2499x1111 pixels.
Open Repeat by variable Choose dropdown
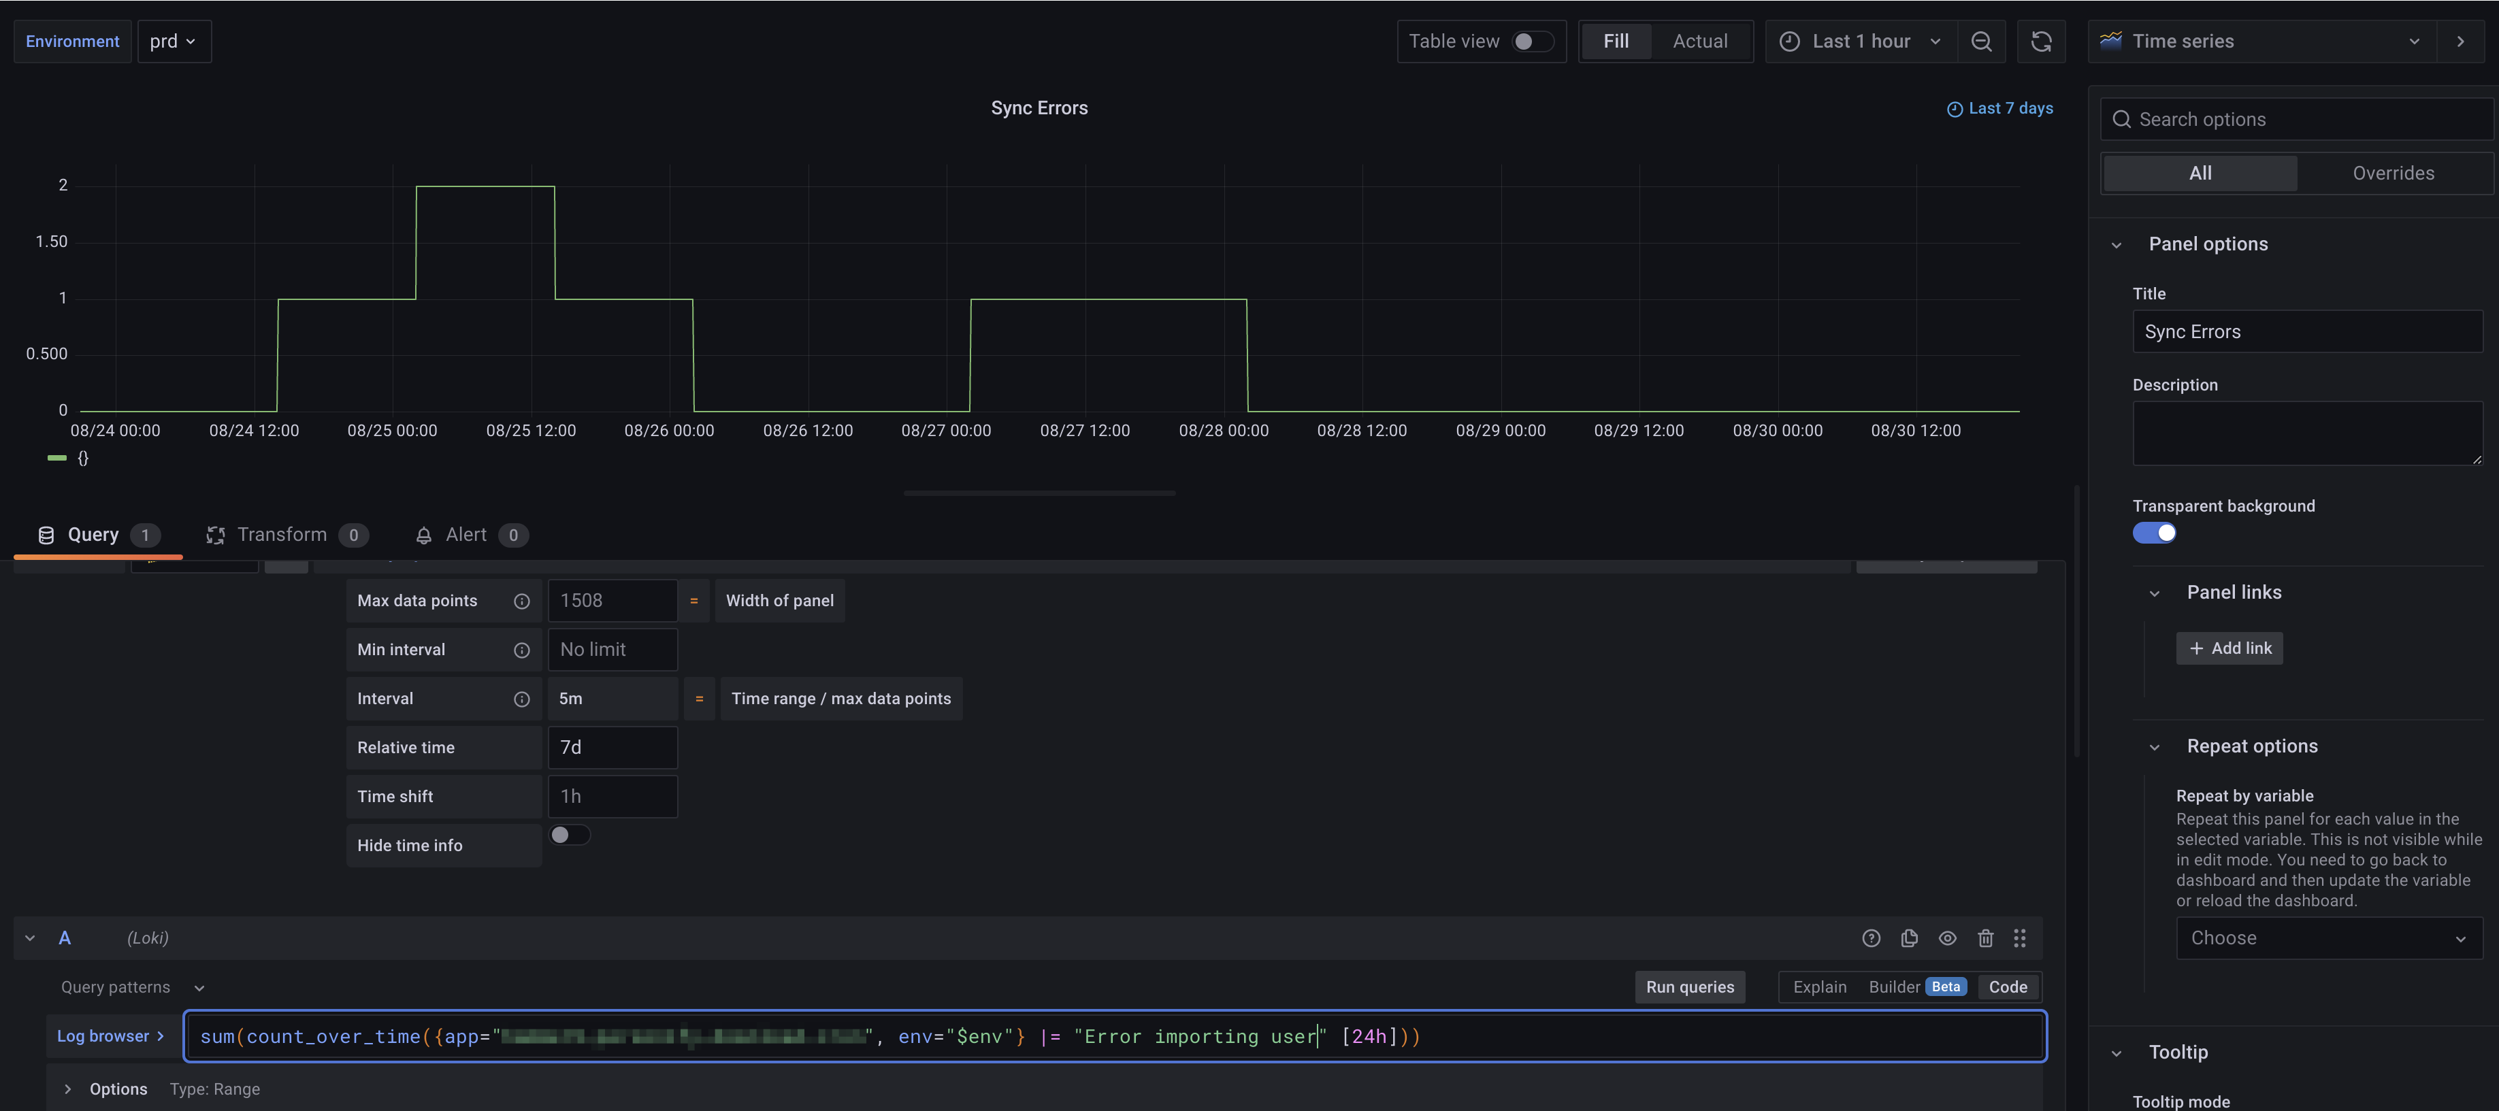point(2328,938)
